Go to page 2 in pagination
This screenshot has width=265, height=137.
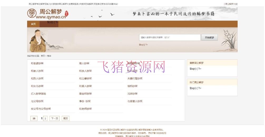(x=45, y=119)
